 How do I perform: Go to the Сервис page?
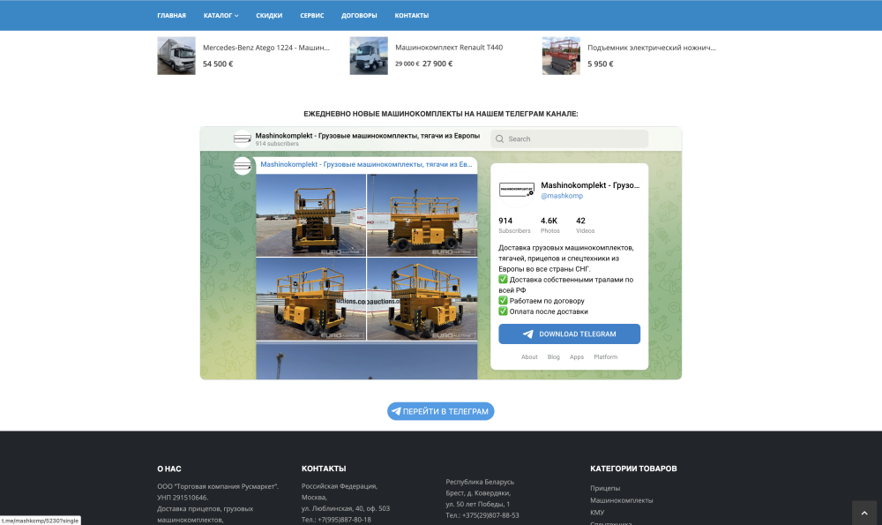[x=311, y=16]
